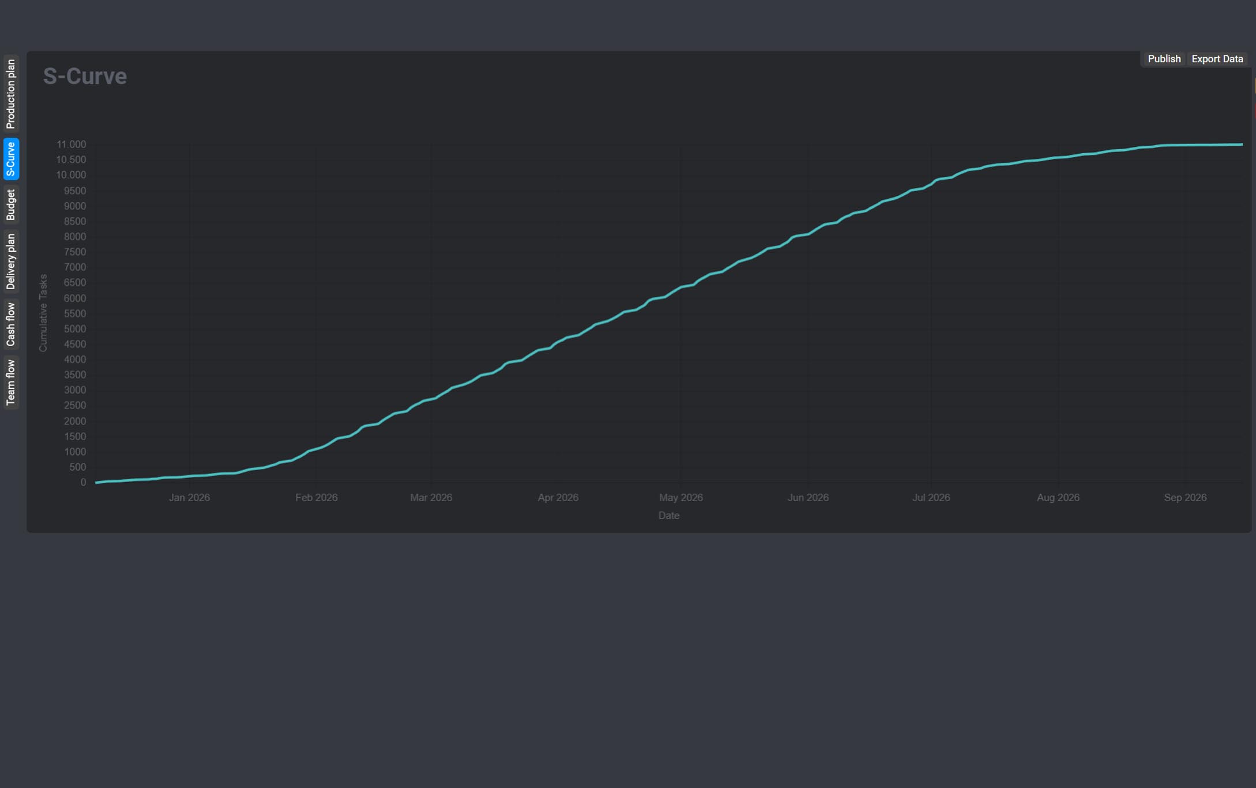This screenshot has width=1256, height=788.
Task: Click the Date axis title
Action: 668,516
